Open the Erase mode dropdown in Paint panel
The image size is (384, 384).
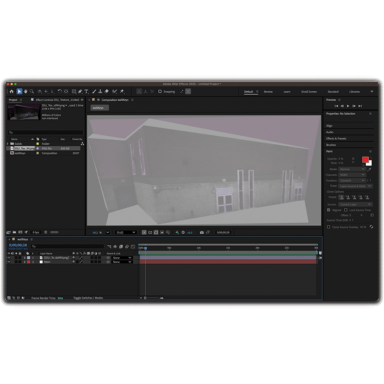click(355, 186)
